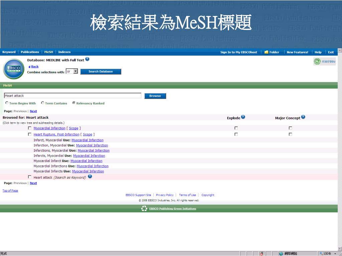The width and height of the screenshot is (342, 256).
Task: Click the Browse button
Action: coord(155,96)
